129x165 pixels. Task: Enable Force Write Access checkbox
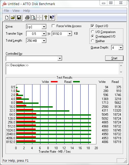pos(53,26)
